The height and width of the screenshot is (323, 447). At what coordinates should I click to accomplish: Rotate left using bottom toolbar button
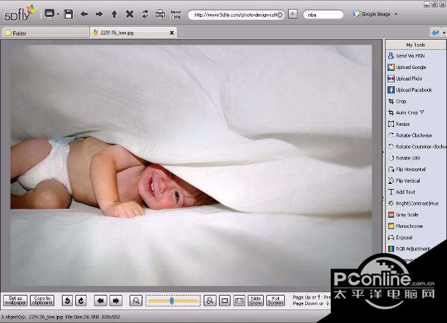coord(67,301)
